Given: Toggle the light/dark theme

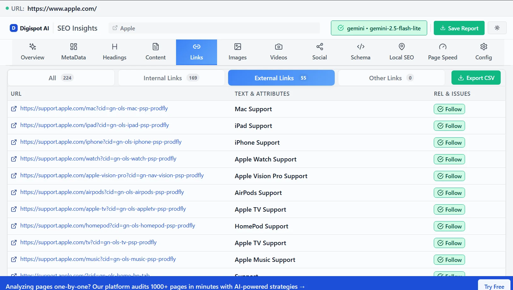Looking at the screenshot, I should click(x=497, y=28).
